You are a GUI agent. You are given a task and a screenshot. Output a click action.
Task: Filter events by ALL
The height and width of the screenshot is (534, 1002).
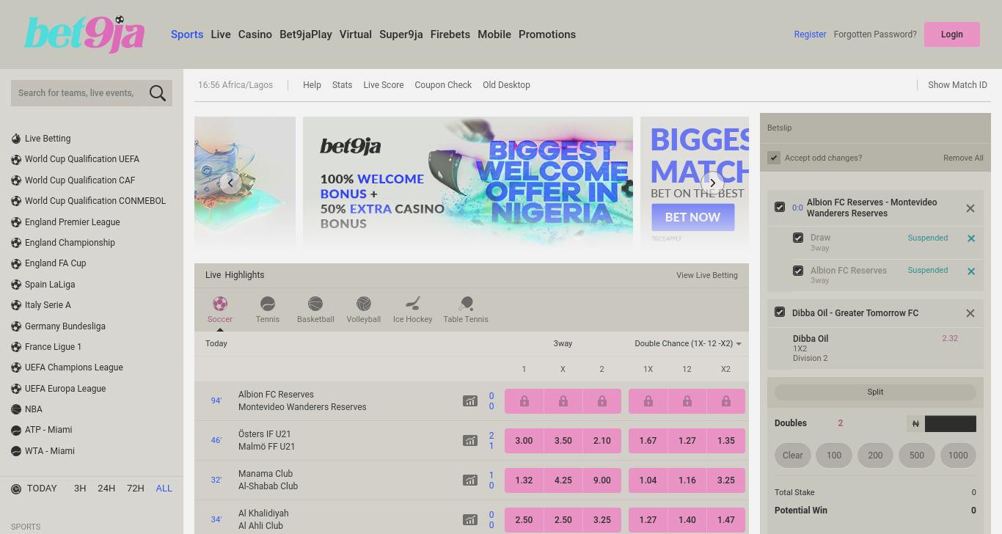point(164,489)
